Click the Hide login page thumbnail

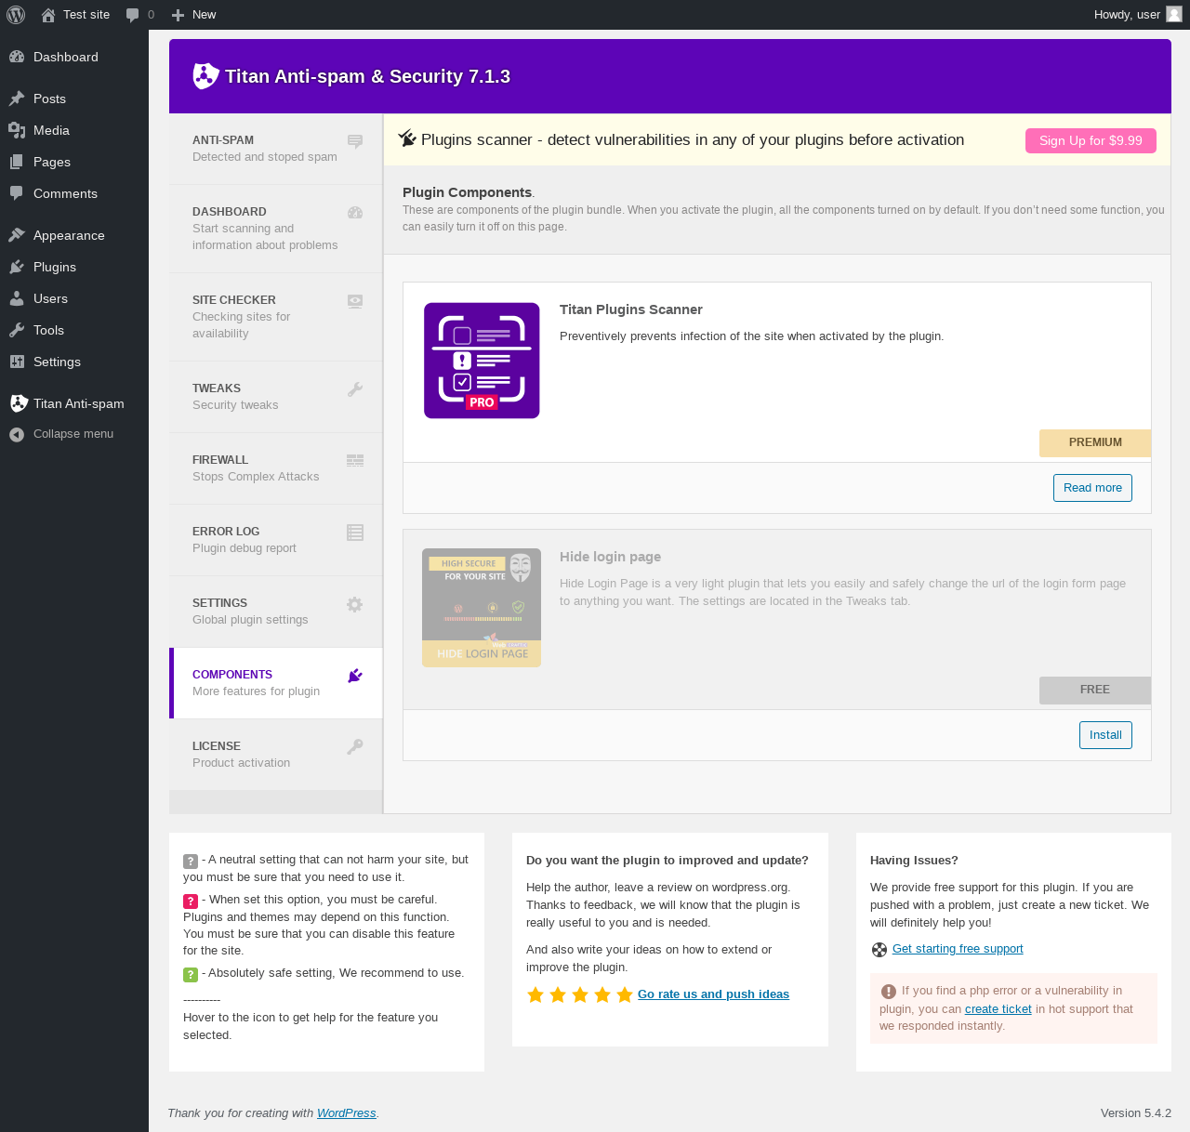click(x=482, y=608)
